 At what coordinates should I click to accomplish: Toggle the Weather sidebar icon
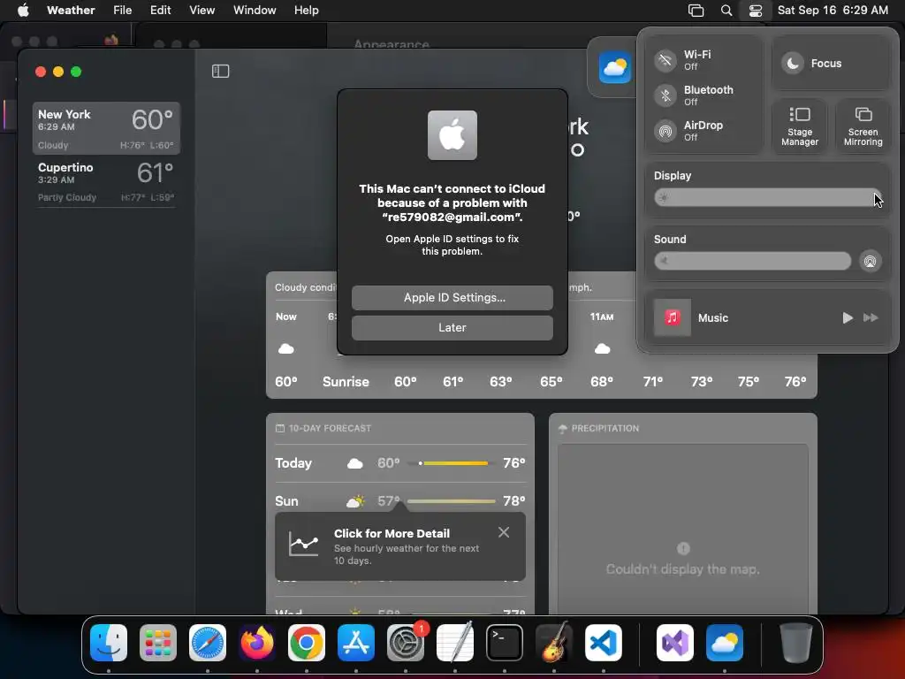coord(220,71)
